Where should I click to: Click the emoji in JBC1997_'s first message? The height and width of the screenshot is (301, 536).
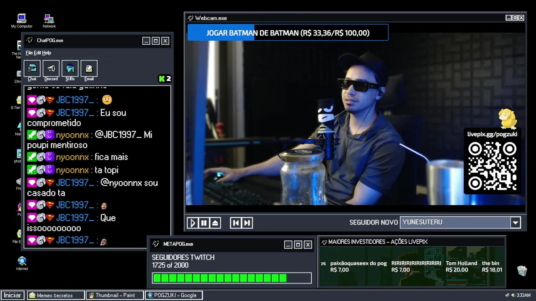[x=107, y=100]
